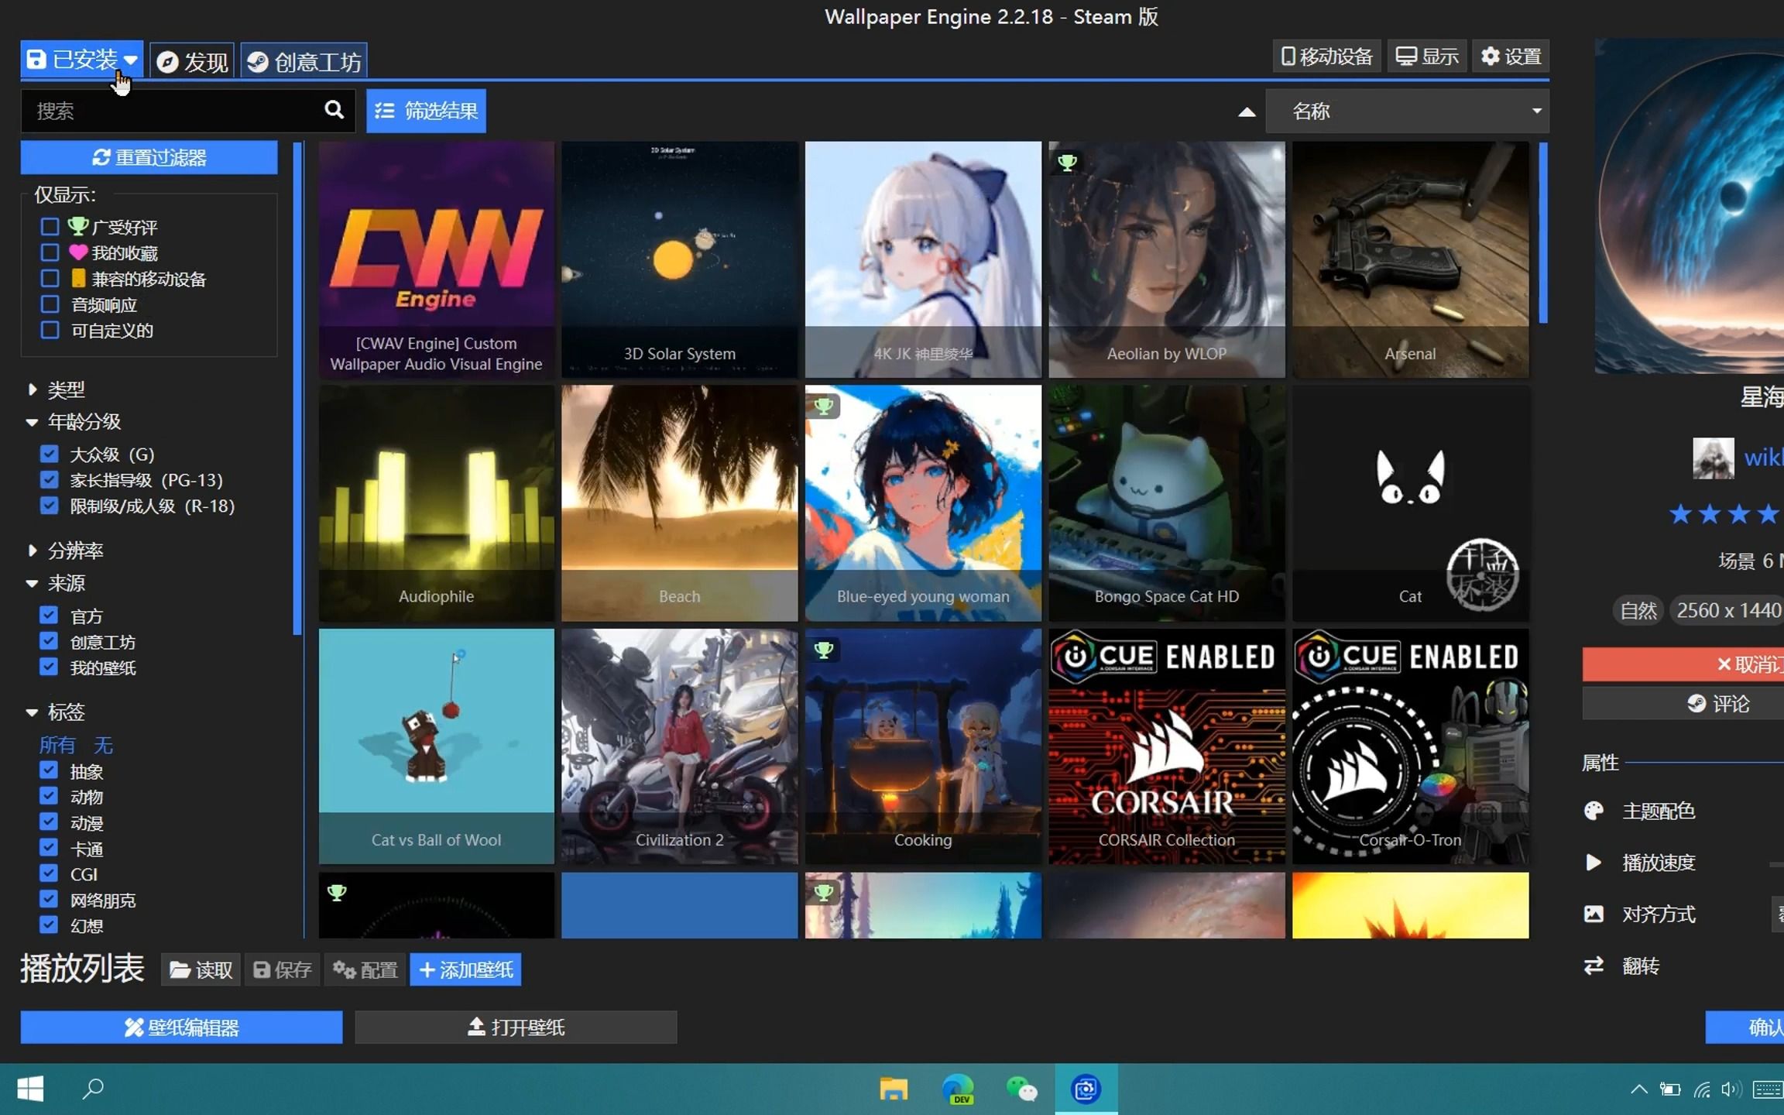Screen dimensions: 1784x1115
Task: Click battery icon in system tray
Action: pyautogui.click(x=1670, y=1089)
